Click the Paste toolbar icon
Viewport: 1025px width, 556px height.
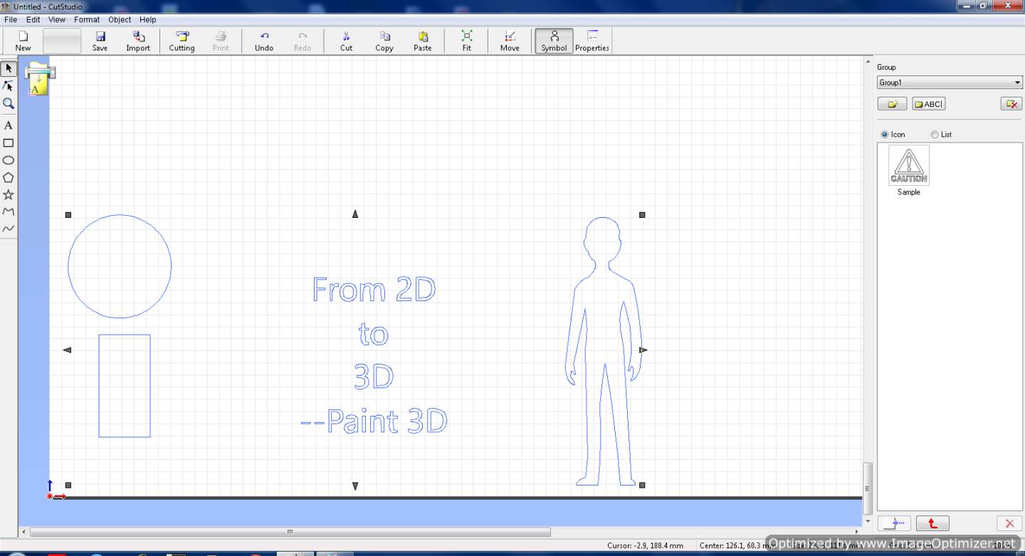click(x=423, y=41)
